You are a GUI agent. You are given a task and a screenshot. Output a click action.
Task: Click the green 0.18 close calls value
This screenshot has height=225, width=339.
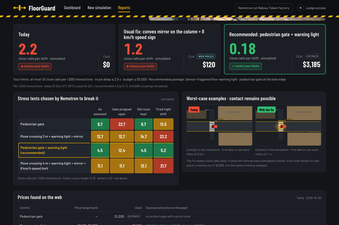242,49
